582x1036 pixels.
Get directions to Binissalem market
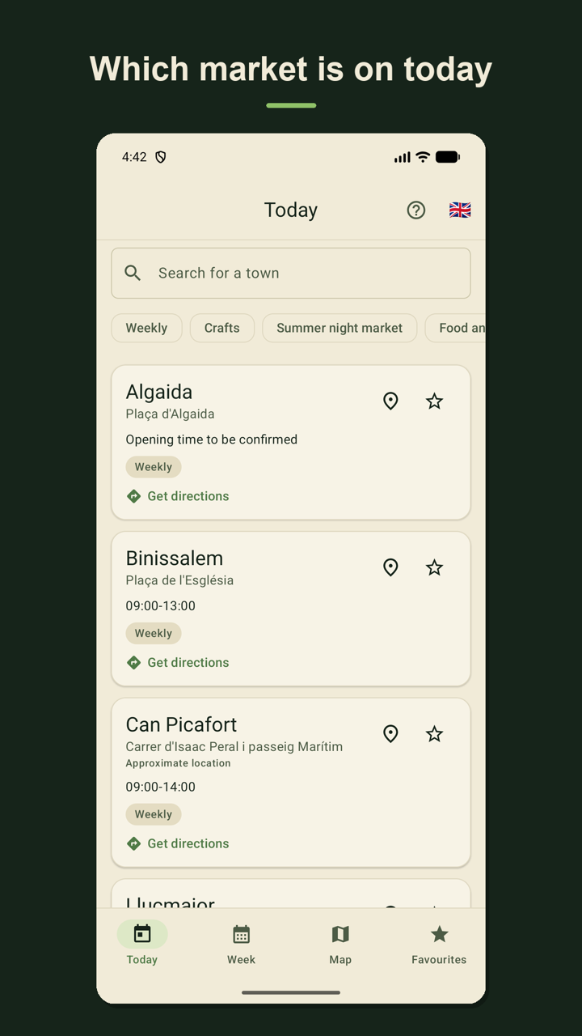point(178,662)
